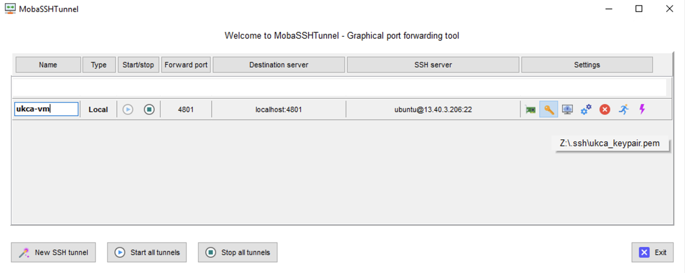Click the SSH server column header
The height and width of the screenshot is (273, 685).
[x=433, y=65]
